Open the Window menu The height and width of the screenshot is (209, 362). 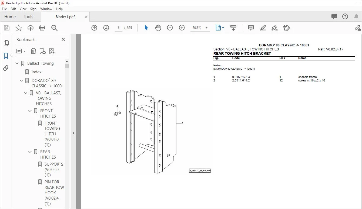pyautogui.click(x=46, y=9)
